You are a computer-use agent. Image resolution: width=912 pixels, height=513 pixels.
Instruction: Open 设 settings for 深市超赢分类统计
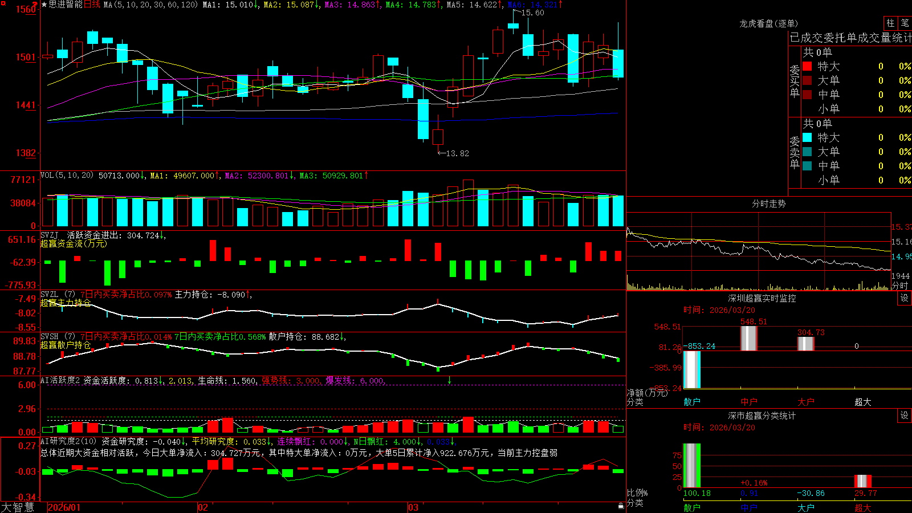tap(905, 416)
